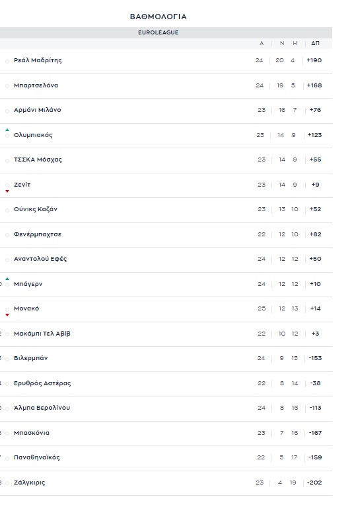Click the green up arrow beside Μπάγερν
Image resolution: width=354 pixels, height=511 pixels.
pyautogui.click(x=7, y=279)
